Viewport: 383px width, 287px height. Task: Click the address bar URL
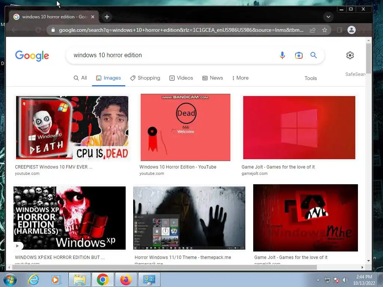click(181, 30)
